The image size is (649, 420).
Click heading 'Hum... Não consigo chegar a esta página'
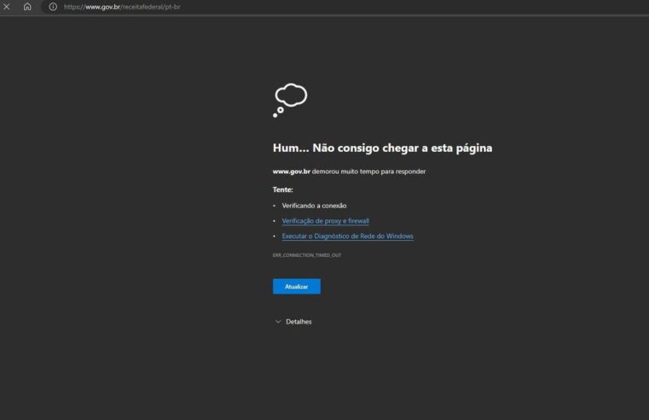click(x=382, y=148)
